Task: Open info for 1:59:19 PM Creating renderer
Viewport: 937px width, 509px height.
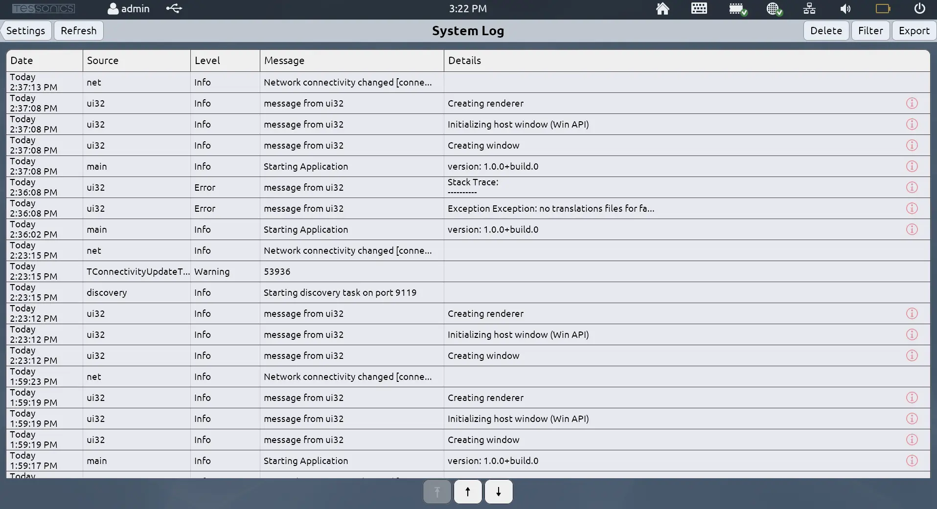Action: click(x=912, y=398)
